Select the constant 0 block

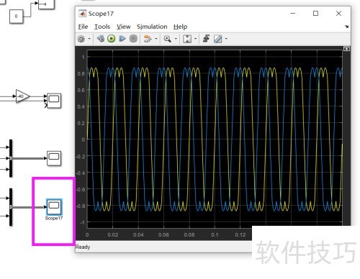(17, 17)
